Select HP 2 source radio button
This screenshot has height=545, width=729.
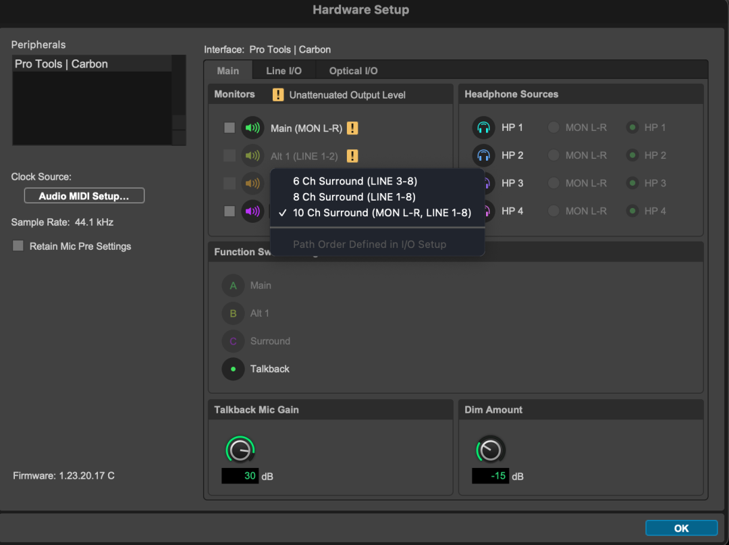(x=632, y=155)
